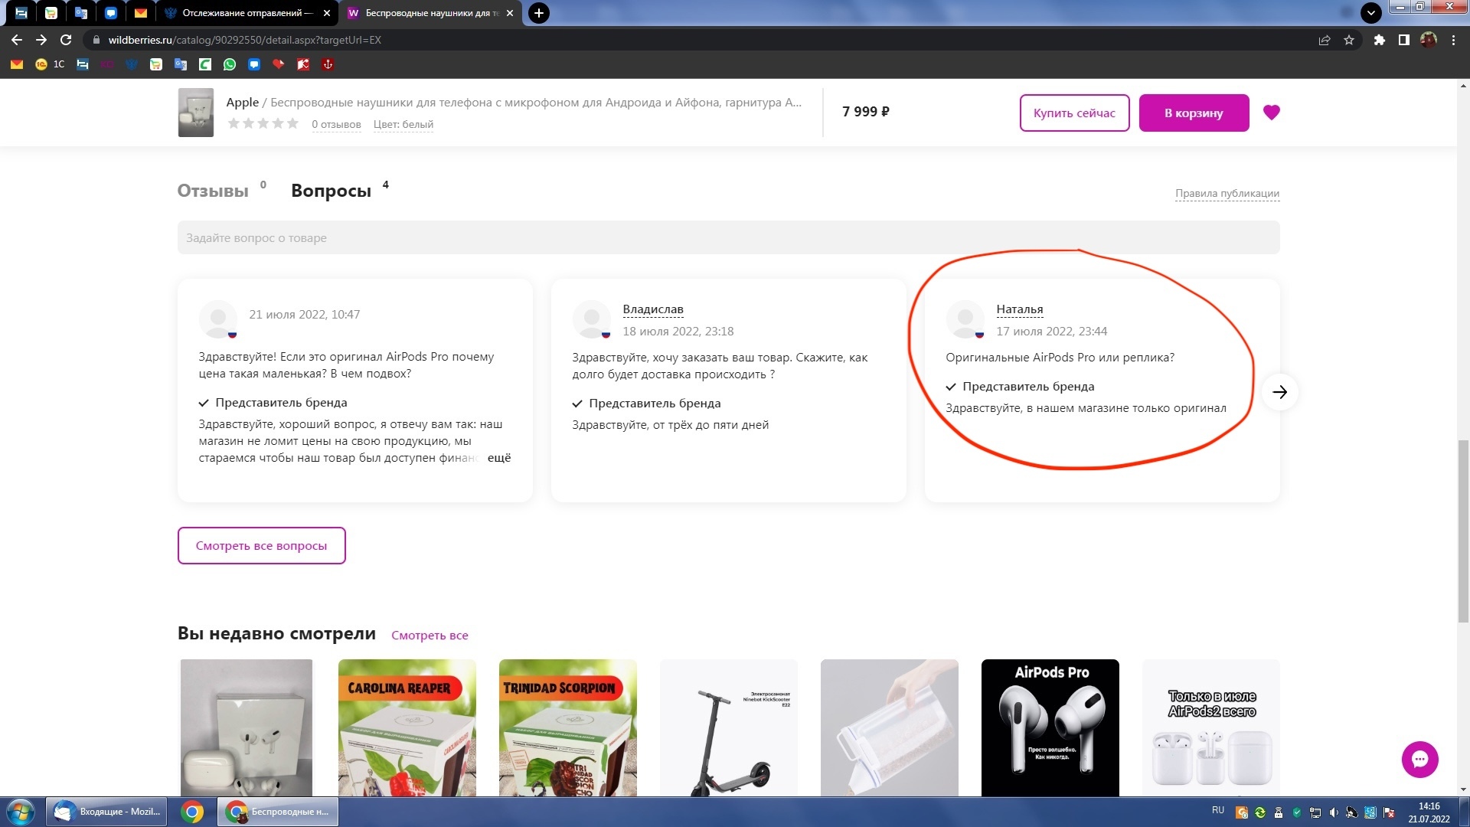
Task: Click the question input field
Action: 728,237
